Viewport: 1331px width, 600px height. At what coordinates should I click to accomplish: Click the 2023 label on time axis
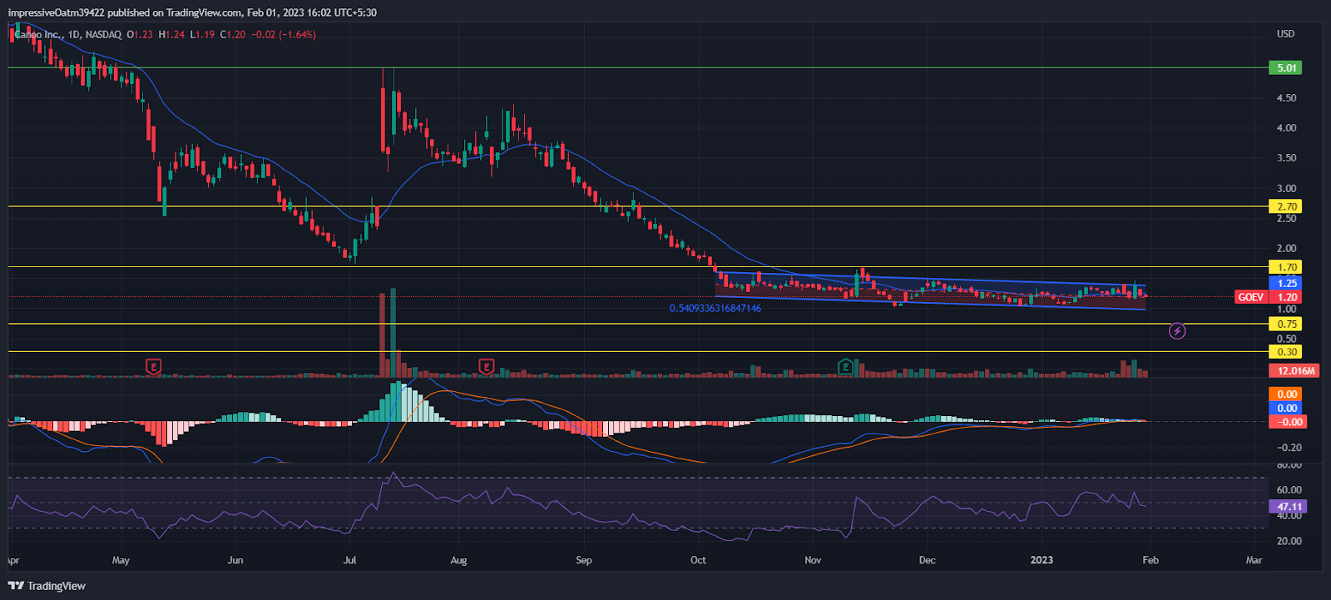click(x=1042, y=560)
